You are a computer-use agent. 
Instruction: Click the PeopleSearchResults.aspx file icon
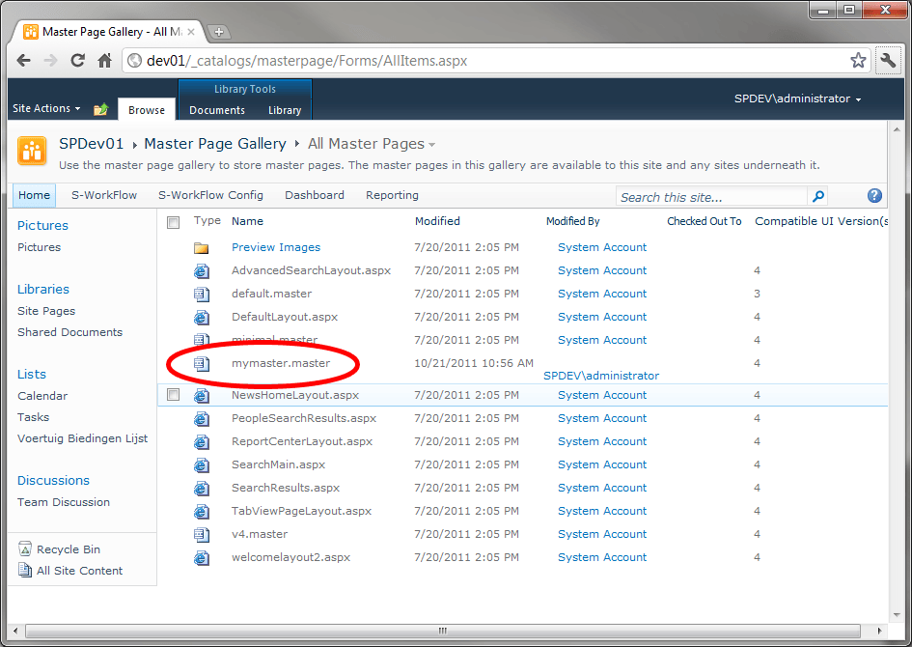point(202,419)
